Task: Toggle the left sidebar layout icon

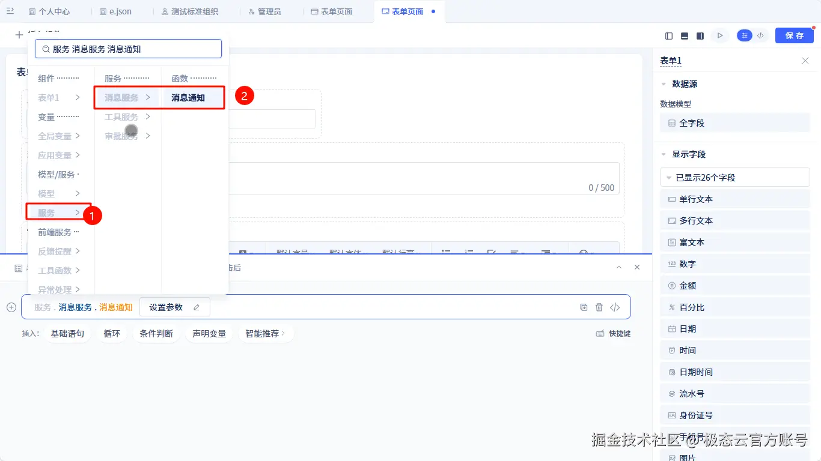Action: [669, 36]
